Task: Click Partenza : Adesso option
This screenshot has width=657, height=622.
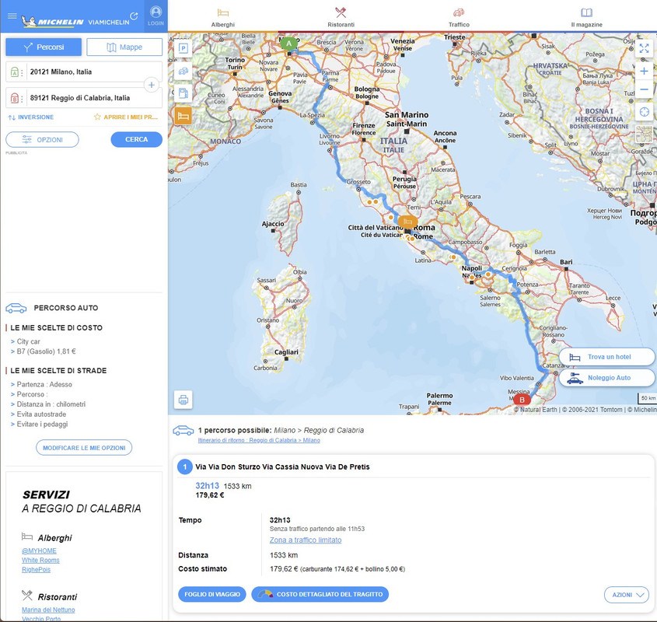Action: (44, 384)
